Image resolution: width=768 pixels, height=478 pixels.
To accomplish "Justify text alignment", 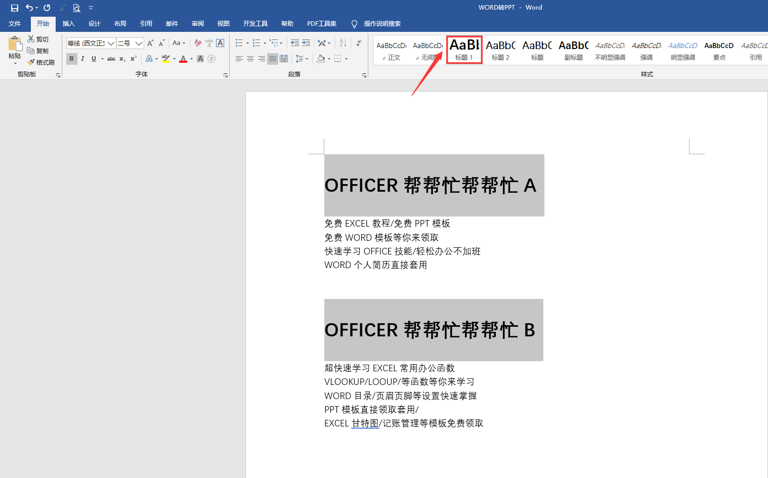I will pyautogui.click(x=273, y=59).
